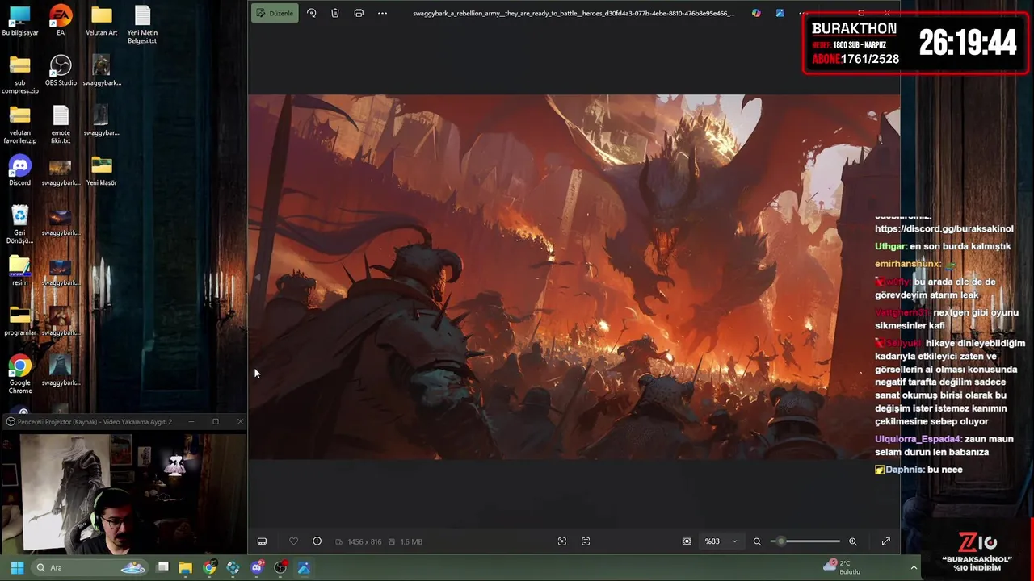Click the fit-to-window icon in bottom bar

click(562, 541)
